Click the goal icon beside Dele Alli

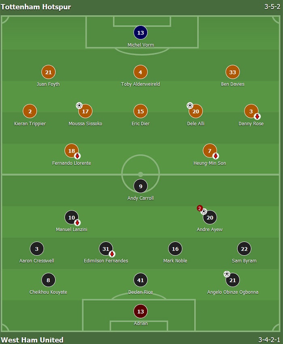pos(190,106)
